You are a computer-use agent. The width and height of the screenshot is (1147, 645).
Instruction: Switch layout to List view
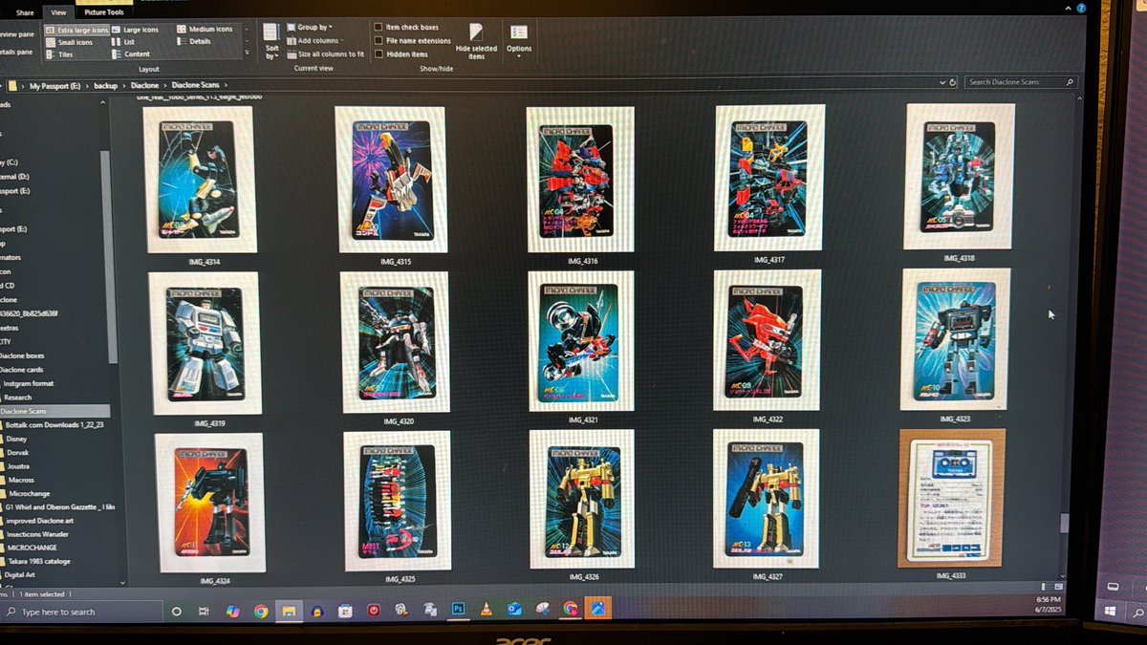(x=122, y=42)
